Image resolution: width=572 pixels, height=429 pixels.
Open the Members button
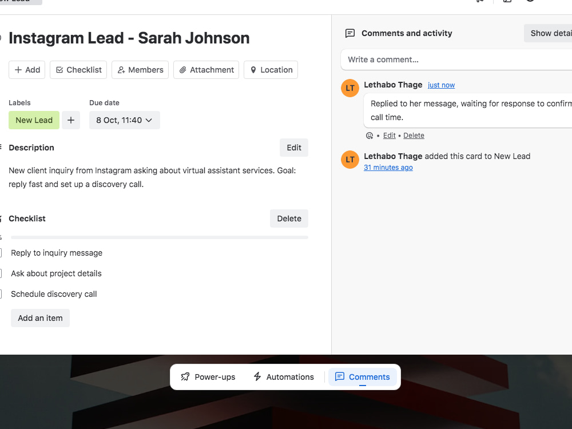(x=140, y=70)
